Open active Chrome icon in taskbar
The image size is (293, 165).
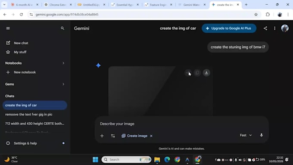click(x=197, y=159)
